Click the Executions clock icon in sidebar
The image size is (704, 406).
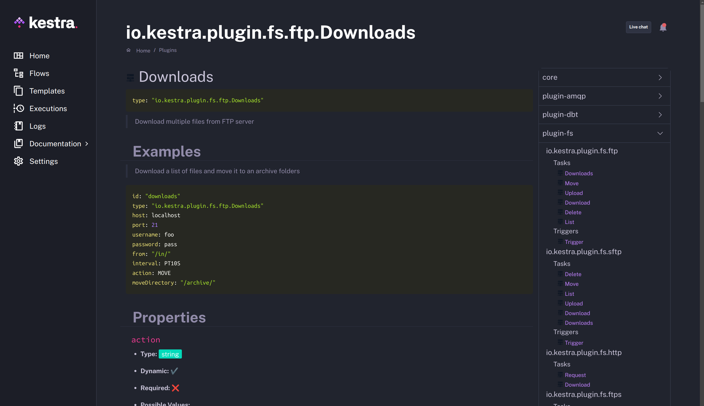[x=18, y=108]
